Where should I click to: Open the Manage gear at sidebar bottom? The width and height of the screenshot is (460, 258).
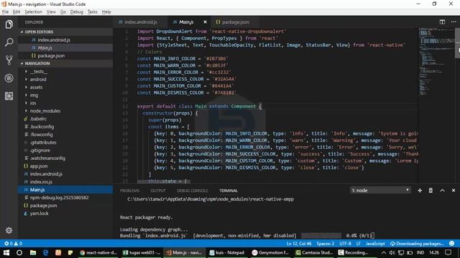pyautogui.click(x=9, y=231)
